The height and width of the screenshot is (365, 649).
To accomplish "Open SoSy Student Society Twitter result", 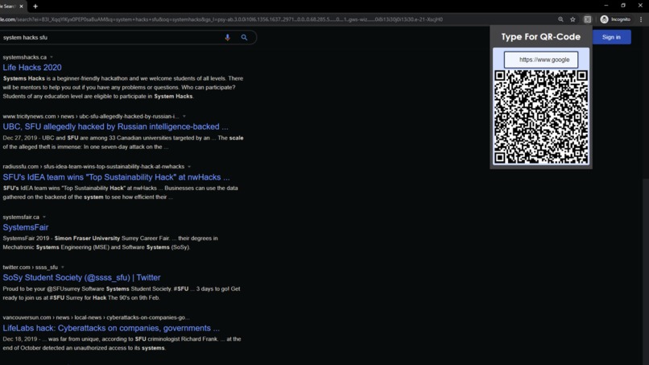I will pyautogui.click(x=81, y=278).
